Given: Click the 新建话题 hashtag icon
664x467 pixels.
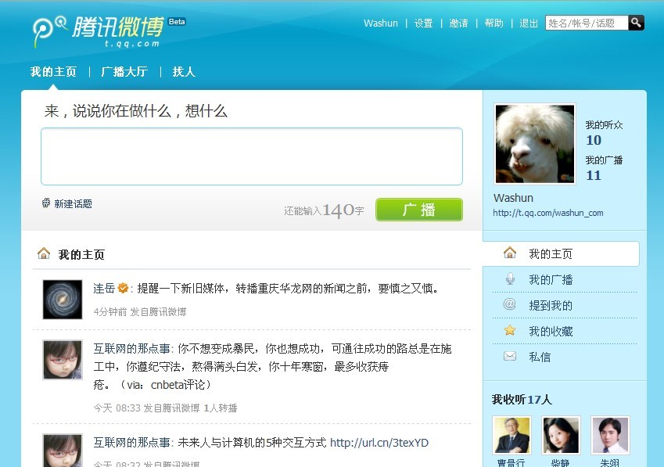Looking at the screenshot, I should point(46,203).
